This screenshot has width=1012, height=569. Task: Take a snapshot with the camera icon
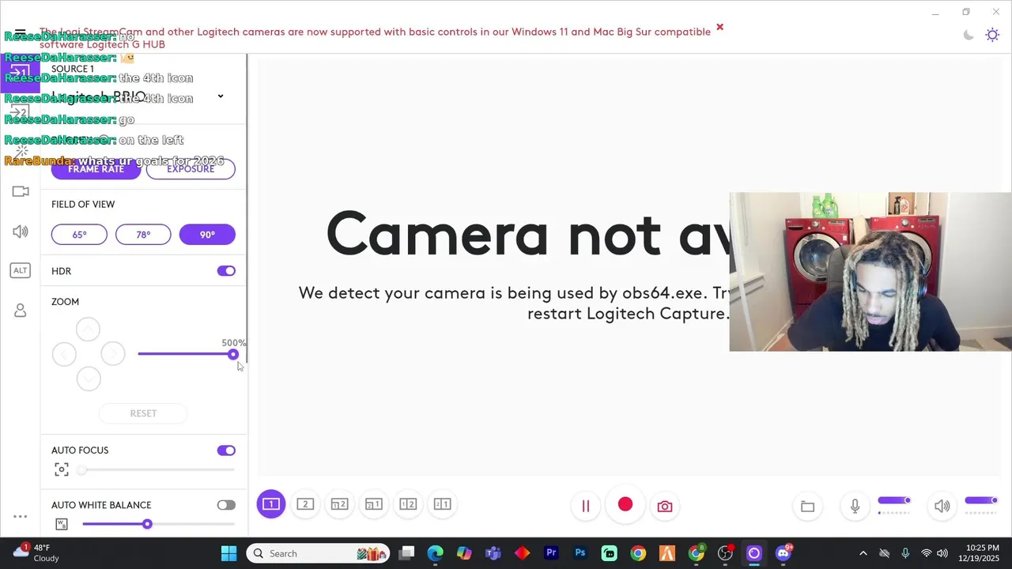click(x=665, y=506)
